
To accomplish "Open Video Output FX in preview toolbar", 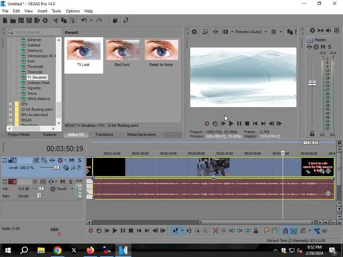I will tap(215, 32).
